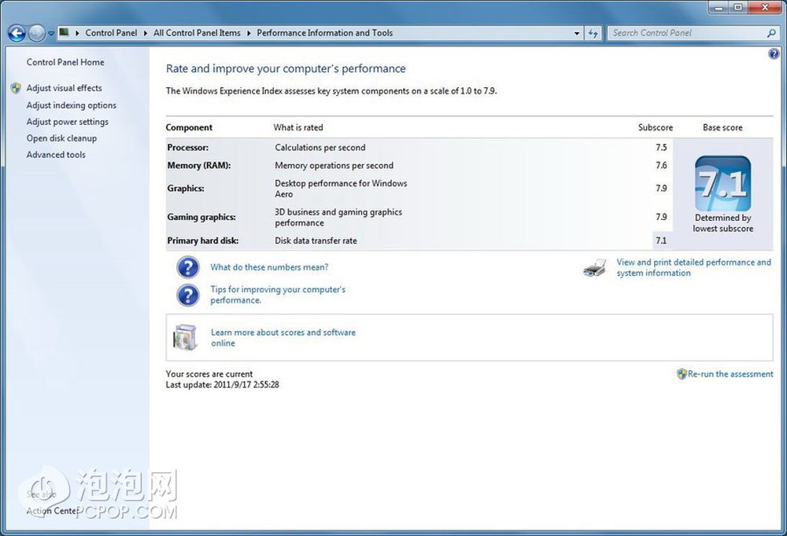
Task: Open Tips for improving your computer's performance
Action: 278,295
